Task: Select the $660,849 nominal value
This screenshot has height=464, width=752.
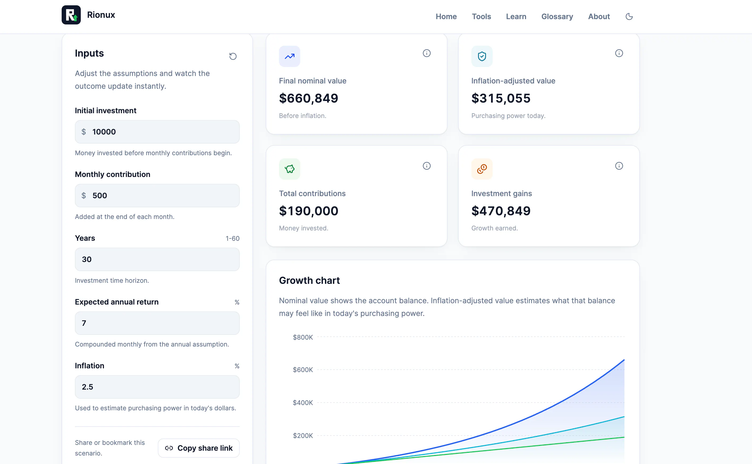Action: [308, 98]
